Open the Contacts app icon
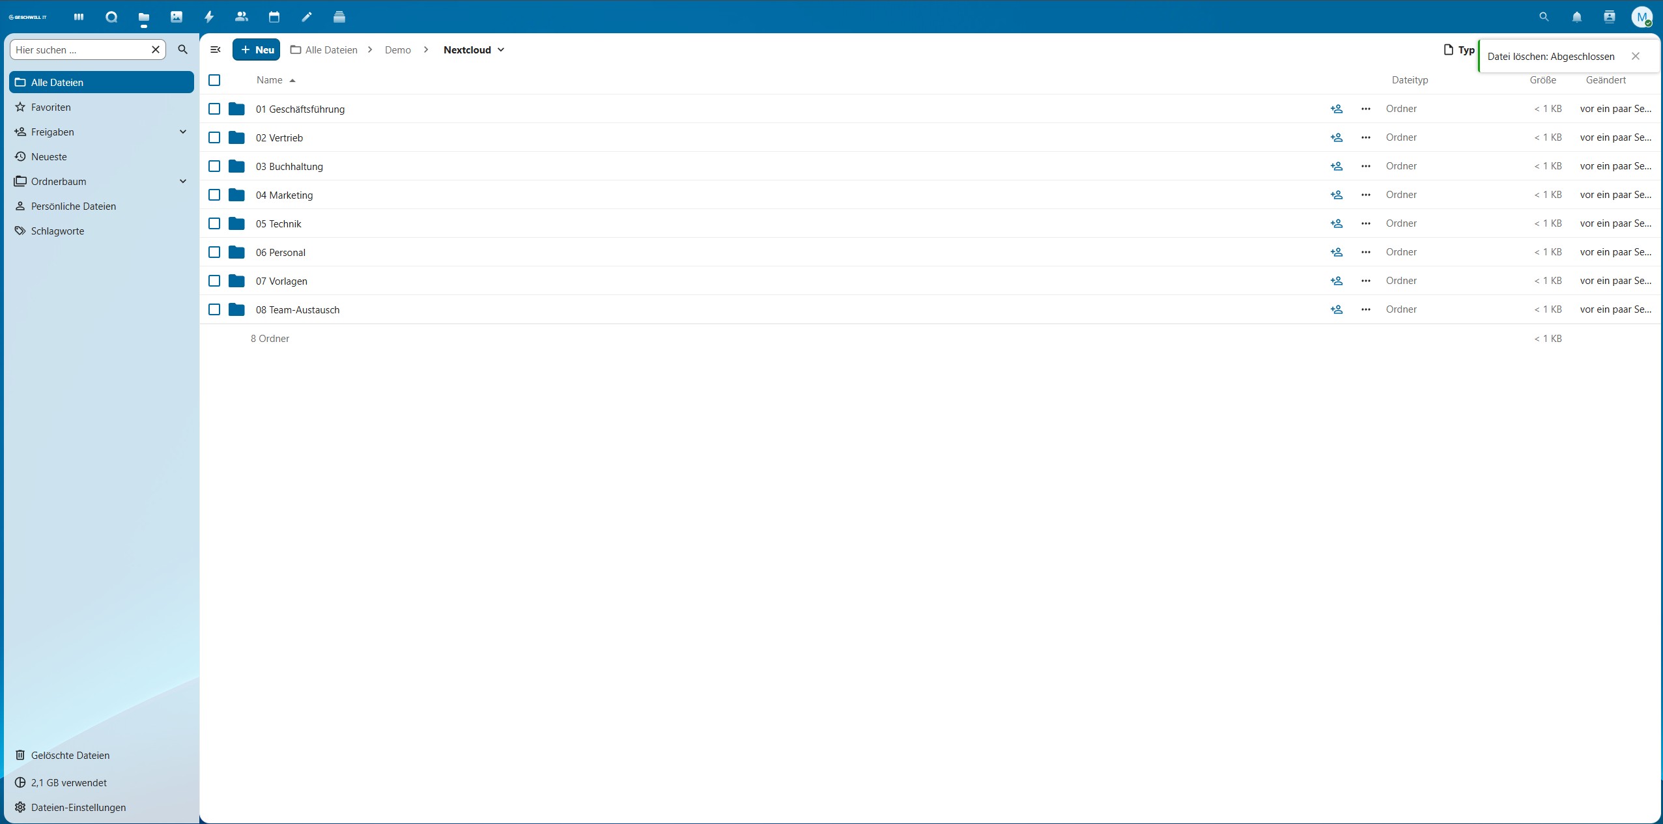Screen dimensions: 1663x824 pos(242,17)
